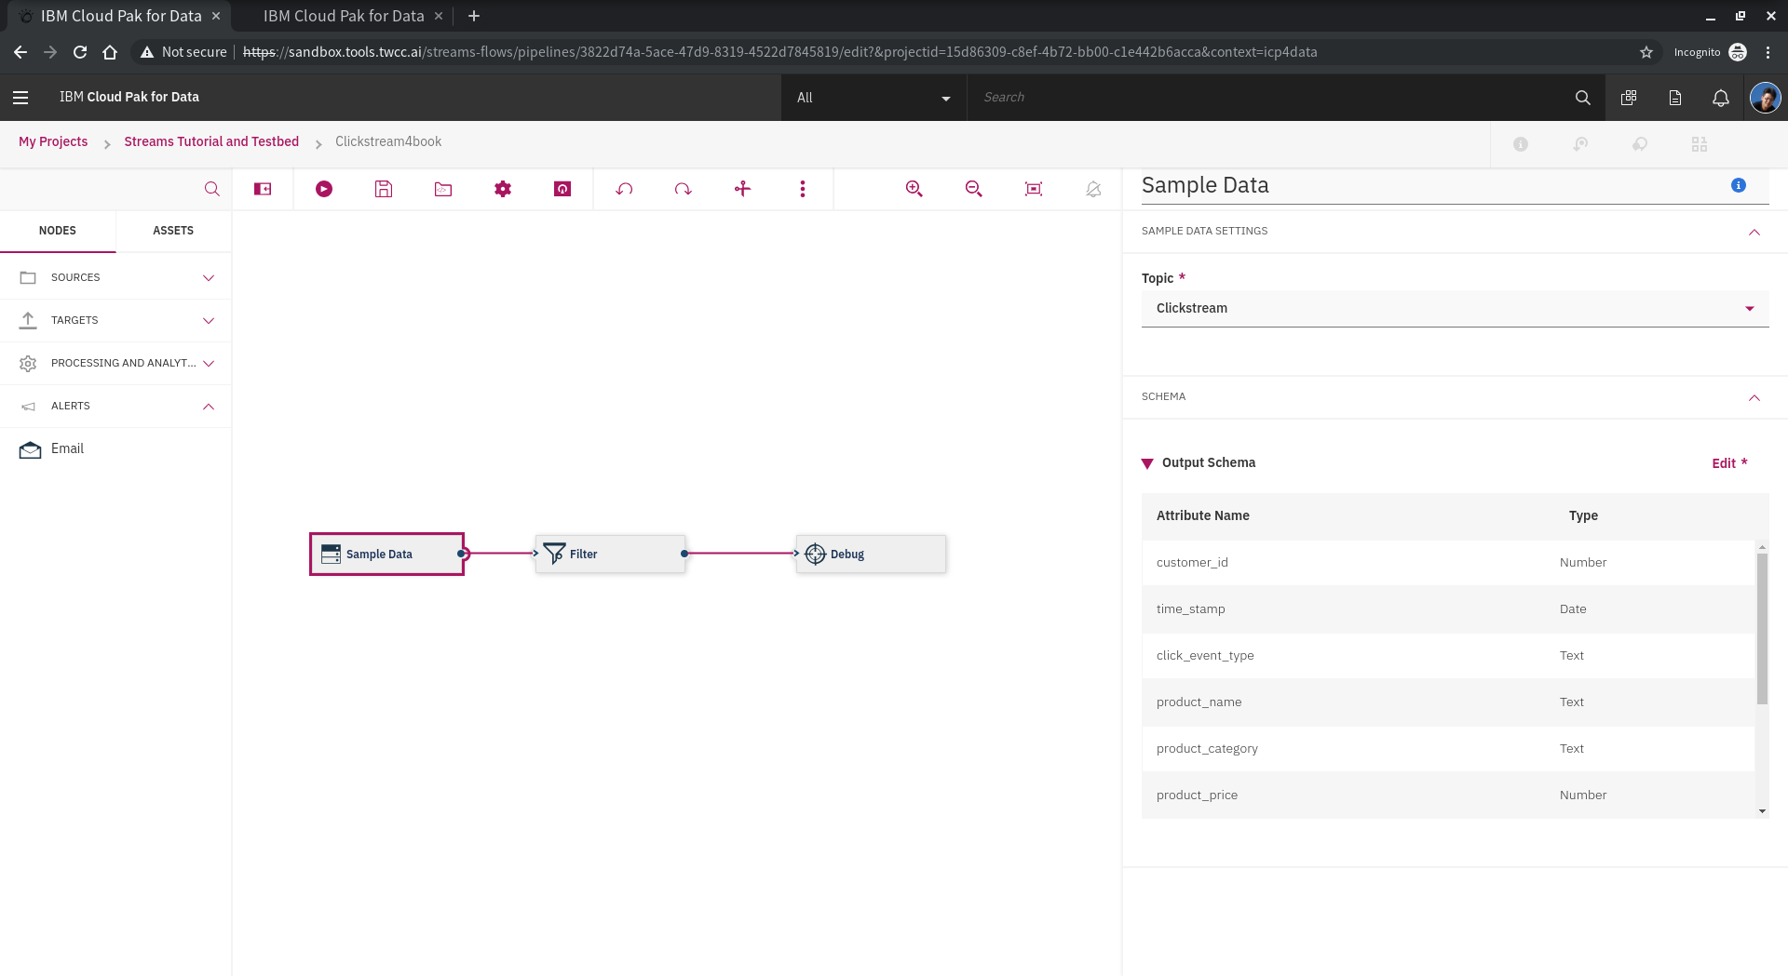The image size is (1788, 976).
Task: Open Chrome three-dot menu
Action: pos(1768,52)
